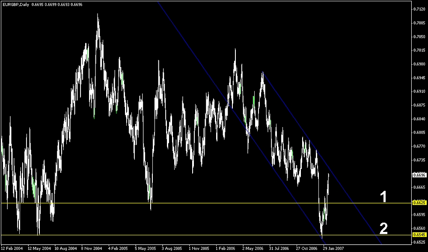428x252 pixels.
Task: Click the 29 Jan 2007 date label
Action: pyautogui.click(x=333, y=248)
